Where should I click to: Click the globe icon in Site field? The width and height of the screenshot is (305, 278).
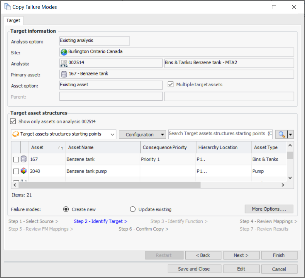point(64,52)
